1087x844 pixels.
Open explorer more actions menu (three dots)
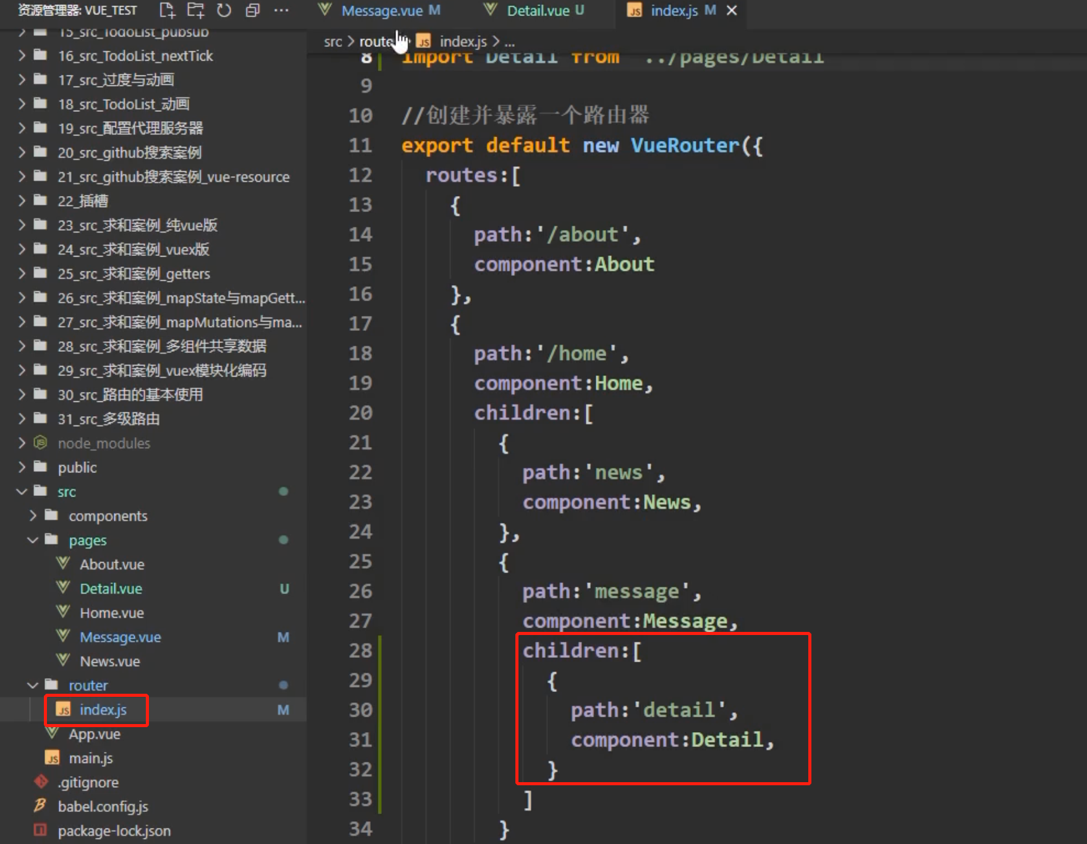coord(281,10)
